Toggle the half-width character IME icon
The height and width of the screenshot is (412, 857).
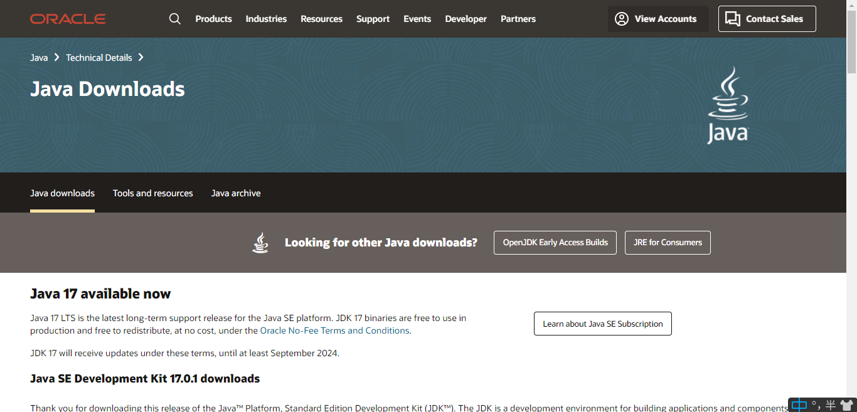(831, 406)
